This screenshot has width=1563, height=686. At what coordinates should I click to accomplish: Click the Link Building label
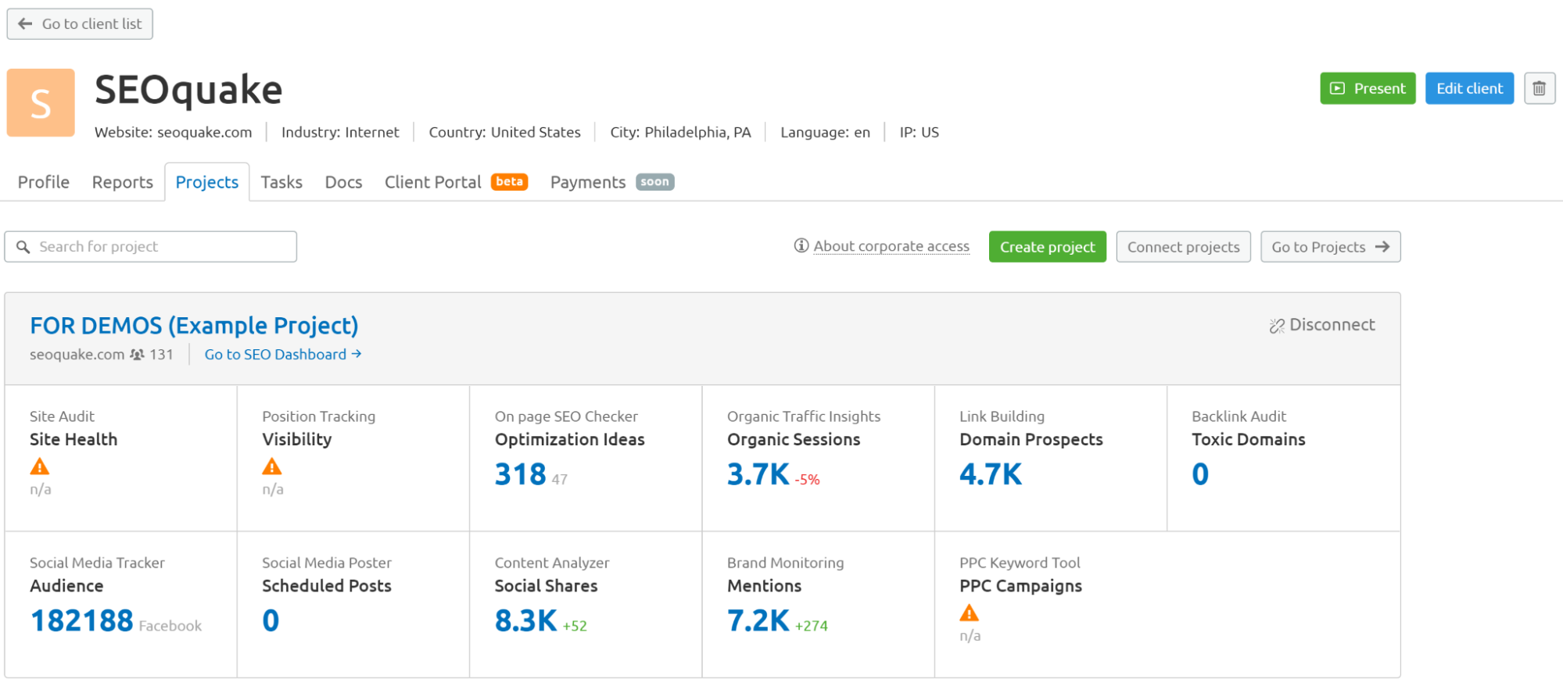(x=1002, y=416)
